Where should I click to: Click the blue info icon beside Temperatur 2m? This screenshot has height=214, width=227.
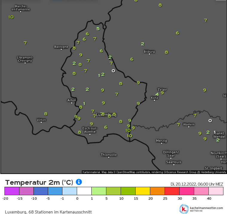(79, 182)
